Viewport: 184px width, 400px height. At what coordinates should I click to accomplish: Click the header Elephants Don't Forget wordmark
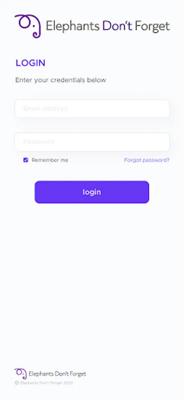coord(108,26)
